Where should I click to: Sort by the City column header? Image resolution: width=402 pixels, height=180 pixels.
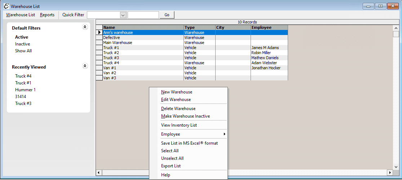coord(233,27)
